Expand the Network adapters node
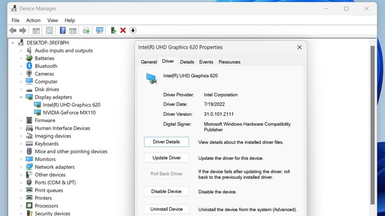Image resolution: width=385 pixels, height=216 pixels. pyautogui.click(x=21, y=167)
